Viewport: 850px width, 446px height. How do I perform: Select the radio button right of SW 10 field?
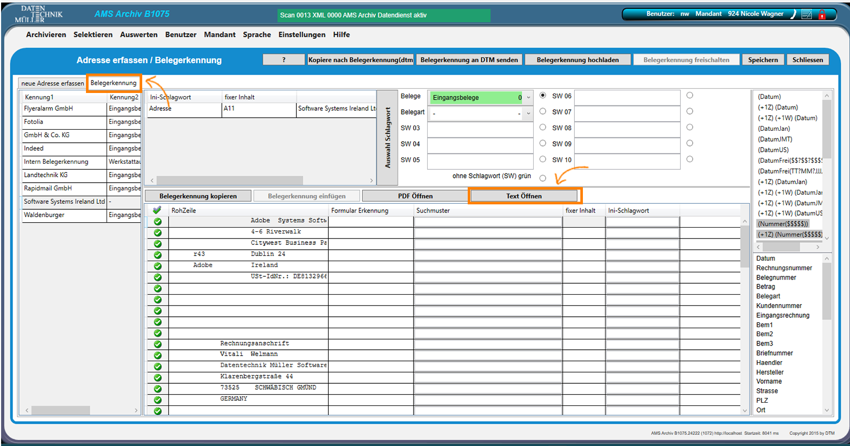click(689, 159)
